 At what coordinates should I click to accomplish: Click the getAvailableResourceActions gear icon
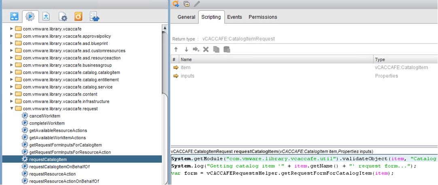point(25,130)
